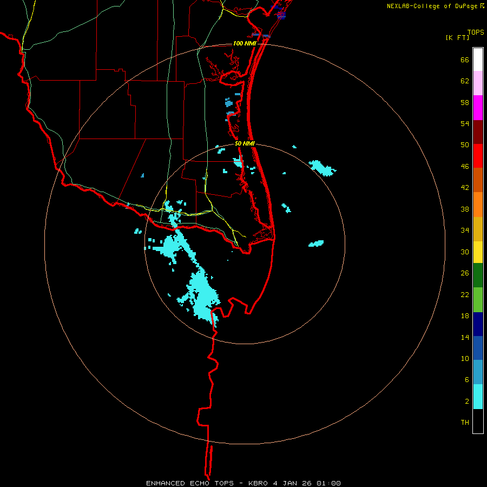Click the black TH threshold legend swatch

pyautogui.click(x=478, y=421)
